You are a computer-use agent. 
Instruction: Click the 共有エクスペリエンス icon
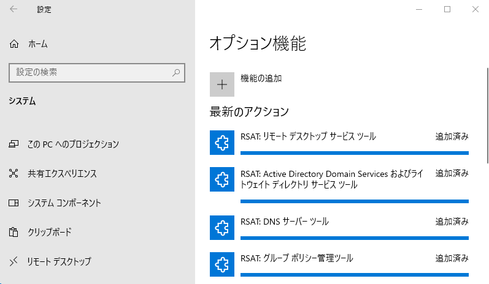point(13,173)
